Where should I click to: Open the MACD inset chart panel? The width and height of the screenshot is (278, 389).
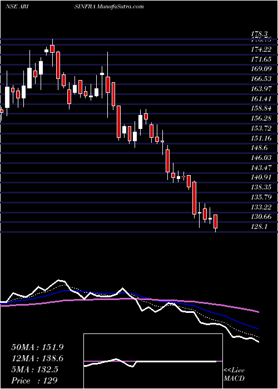[153, 361]
